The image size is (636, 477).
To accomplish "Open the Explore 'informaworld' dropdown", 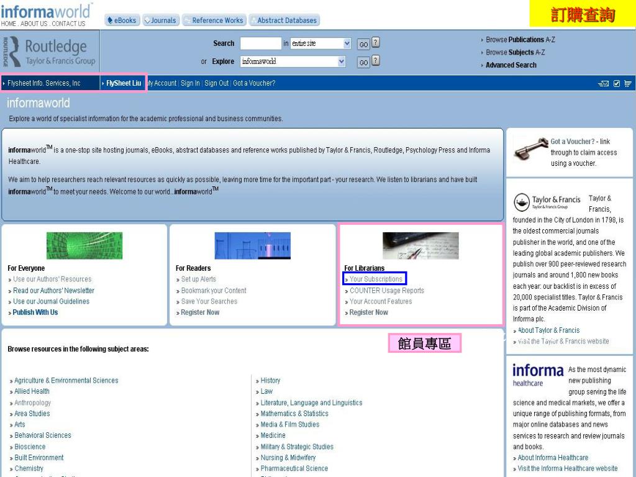I will coord(293,61).
